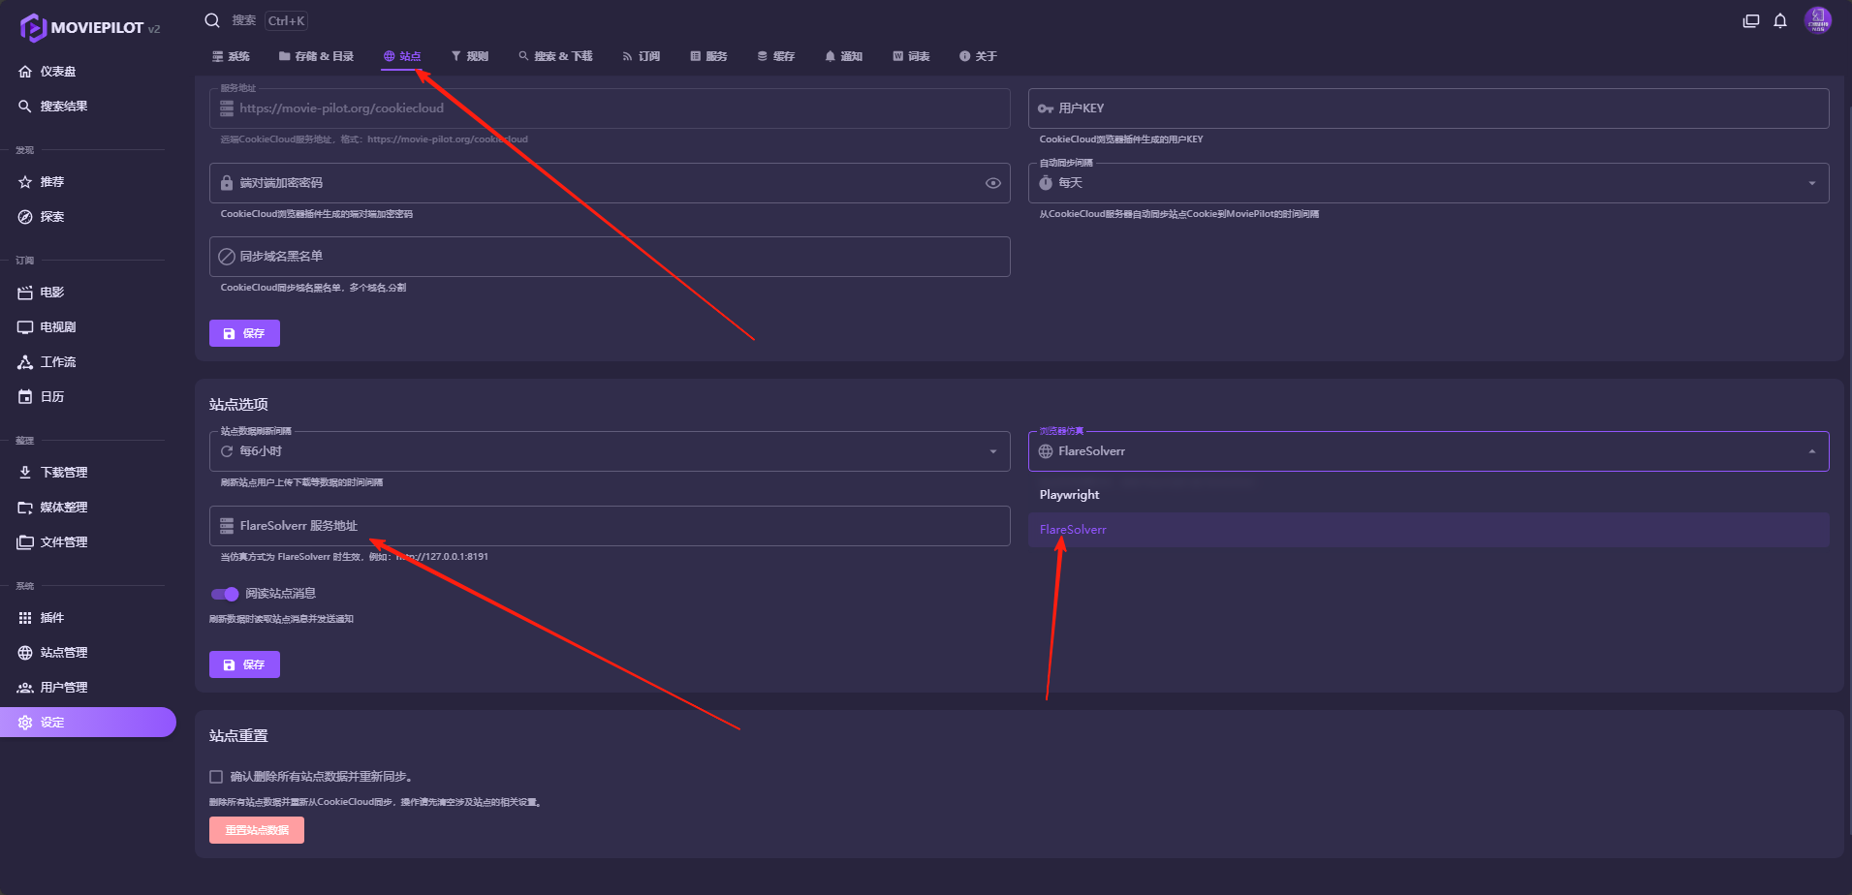Expand the 自动同步间隔 每天 dropdown
Image resolution: width=1852 pixels, height=895 pixels.
(x=1428, y=183)
